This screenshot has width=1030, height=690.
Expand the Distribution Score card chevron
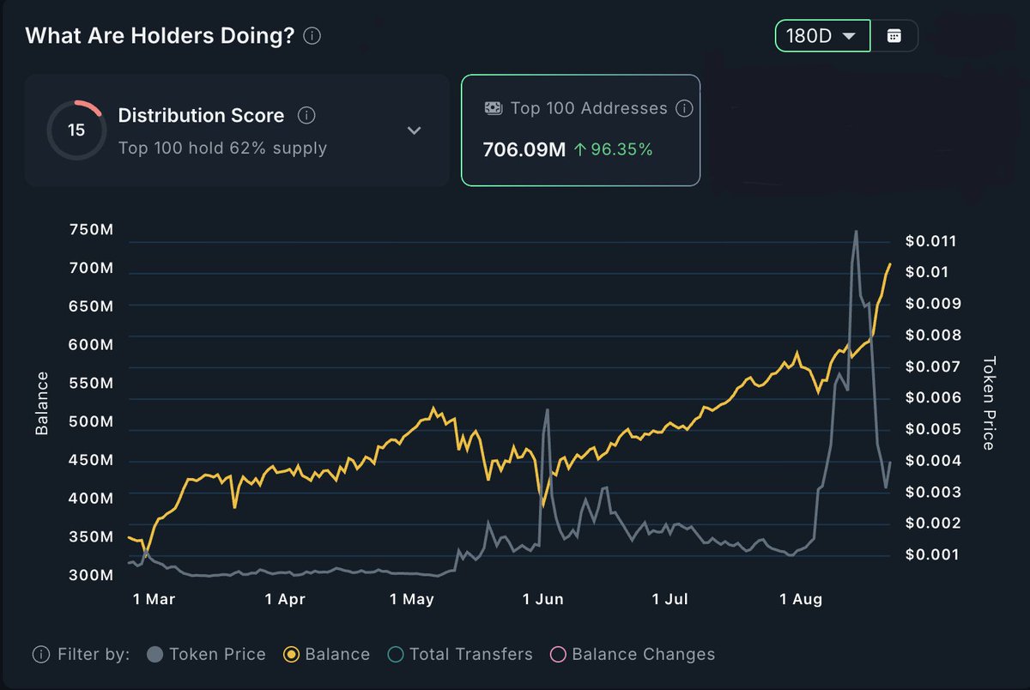[x=414, y=130]
